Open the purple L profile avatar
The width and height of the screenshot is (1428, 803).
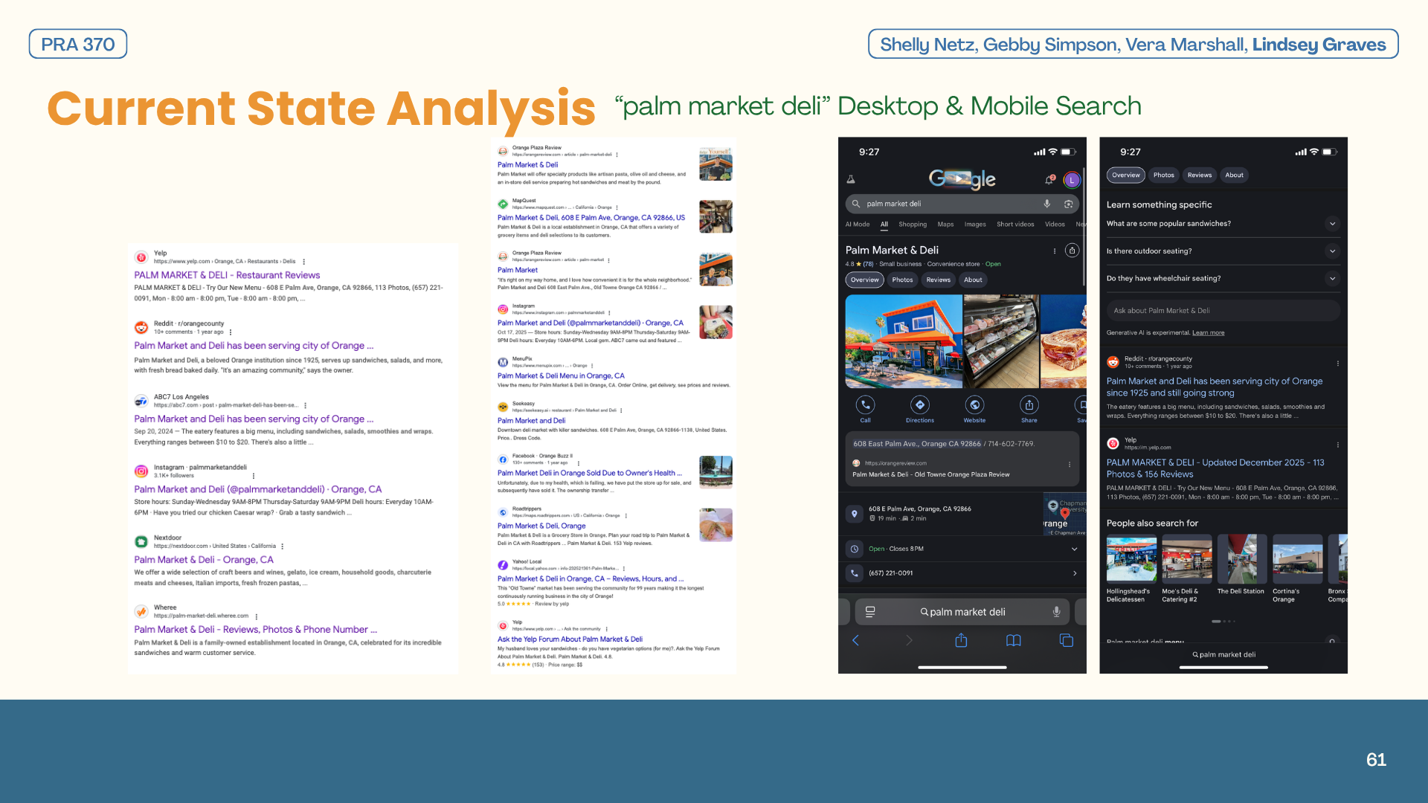[1072, 179]
